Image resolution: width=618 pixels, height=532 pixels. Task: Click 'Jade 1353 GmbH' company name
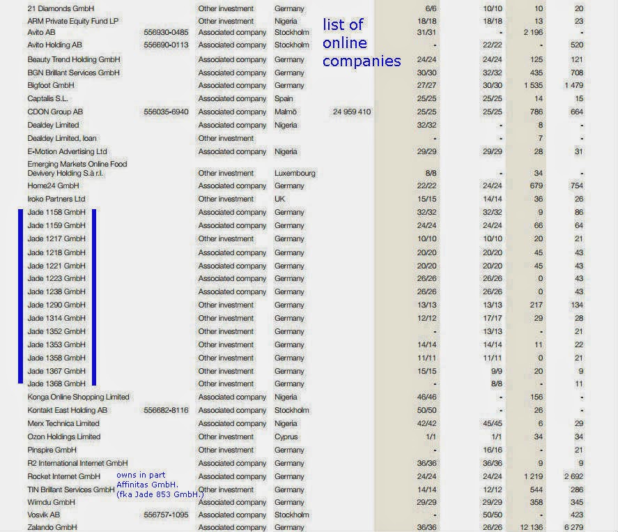tap(56, 344)
